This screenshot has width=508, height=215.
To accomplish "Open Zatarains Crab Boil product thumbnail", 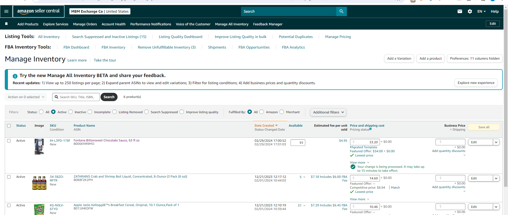I will pyautogui.click(x=39, y=183).
